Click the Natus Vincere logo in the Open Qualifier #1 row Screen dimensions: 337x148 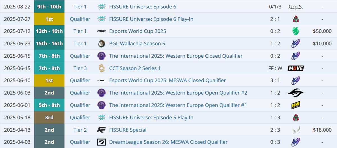[x=296, y=105]
